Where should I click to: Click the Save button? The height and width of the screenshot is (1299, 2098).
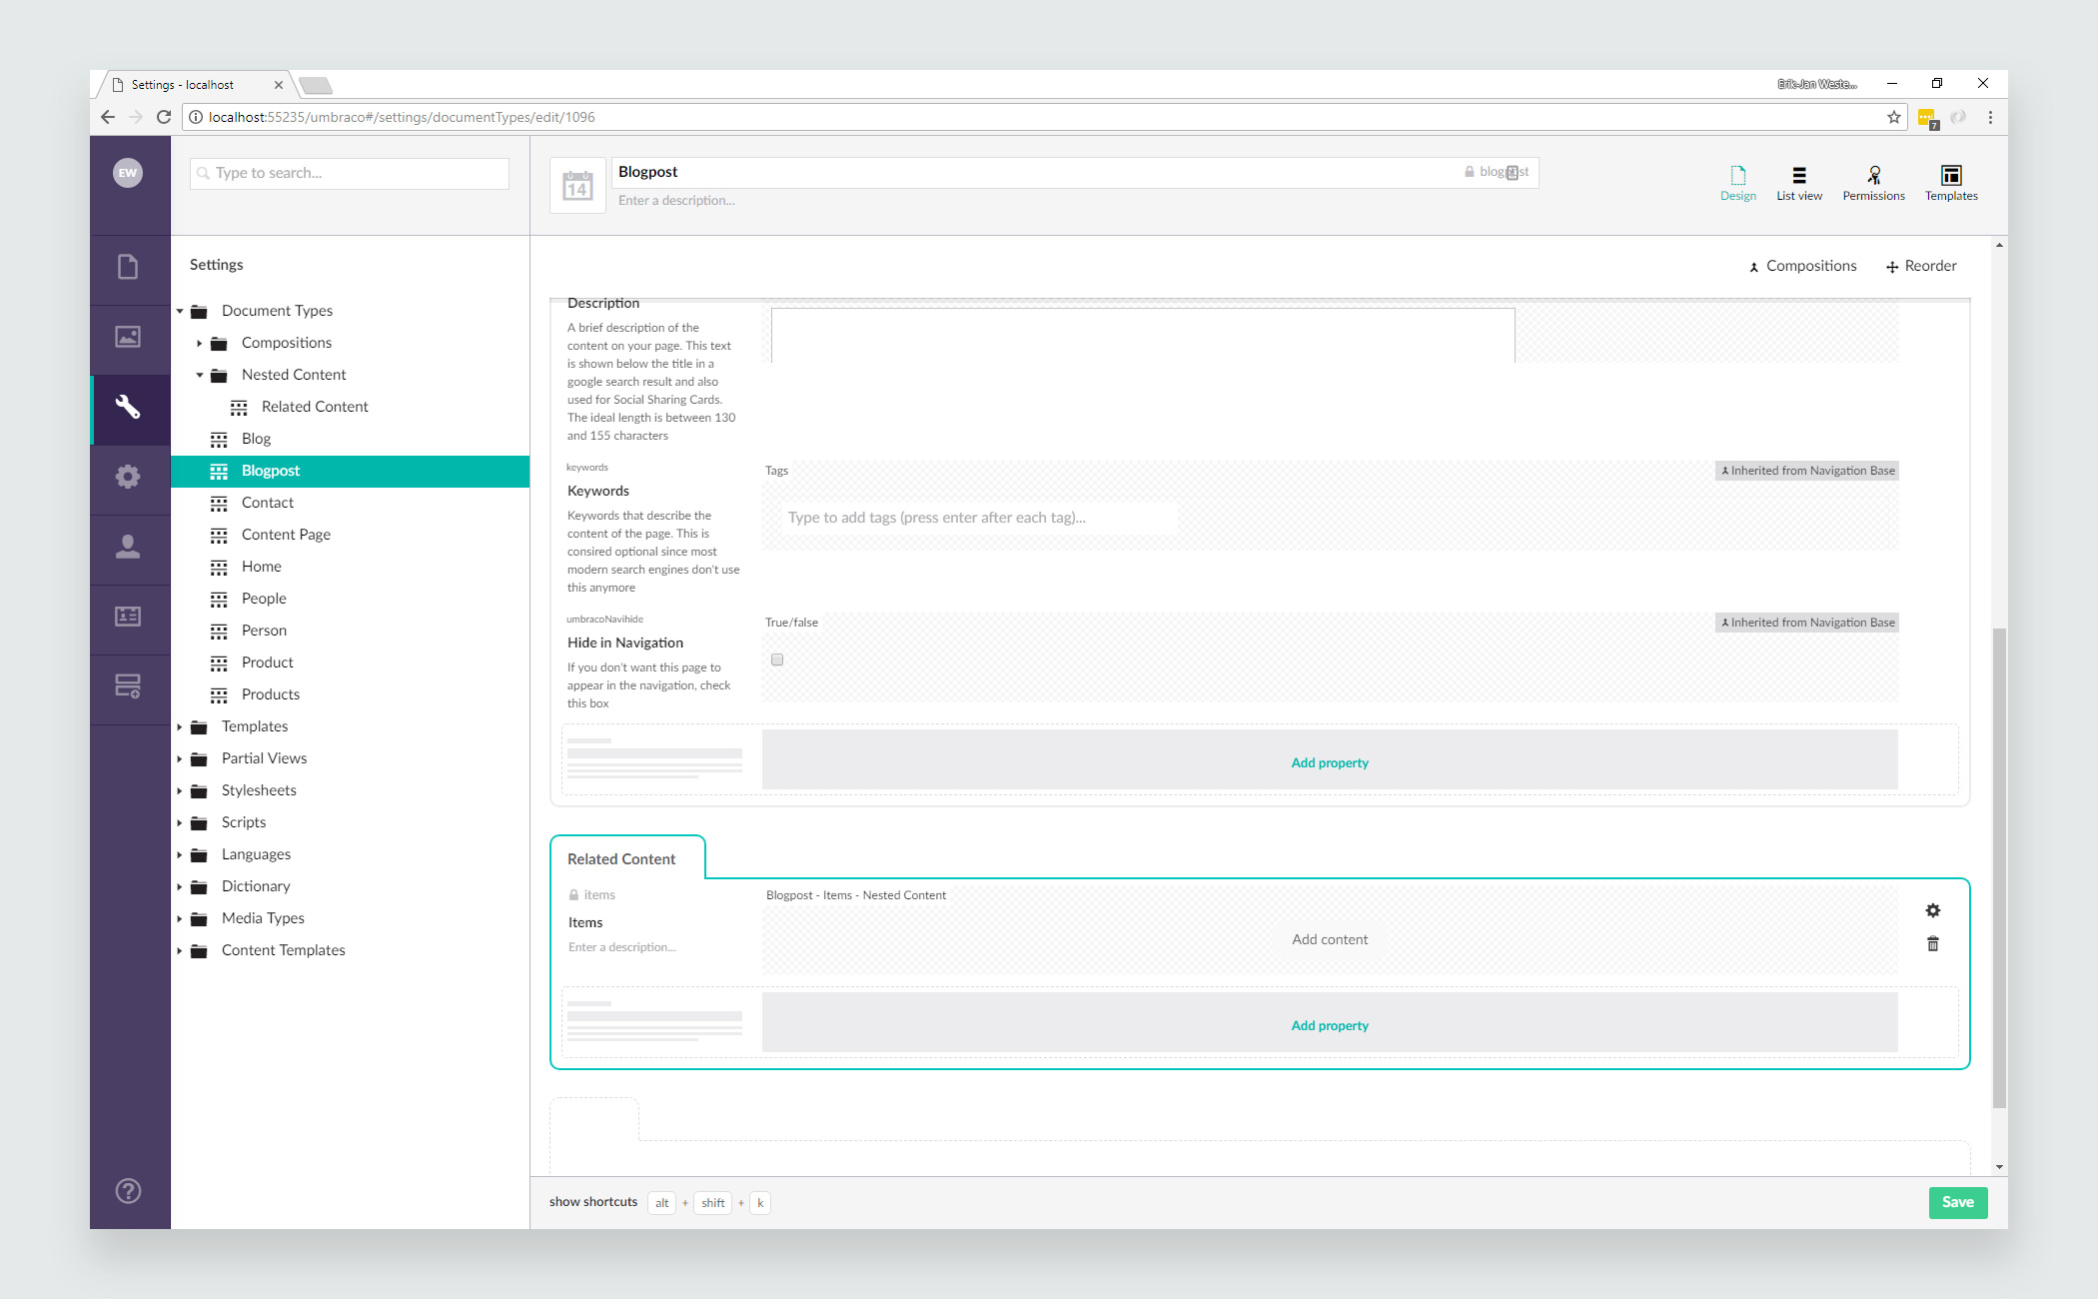coord(1956,1200)
